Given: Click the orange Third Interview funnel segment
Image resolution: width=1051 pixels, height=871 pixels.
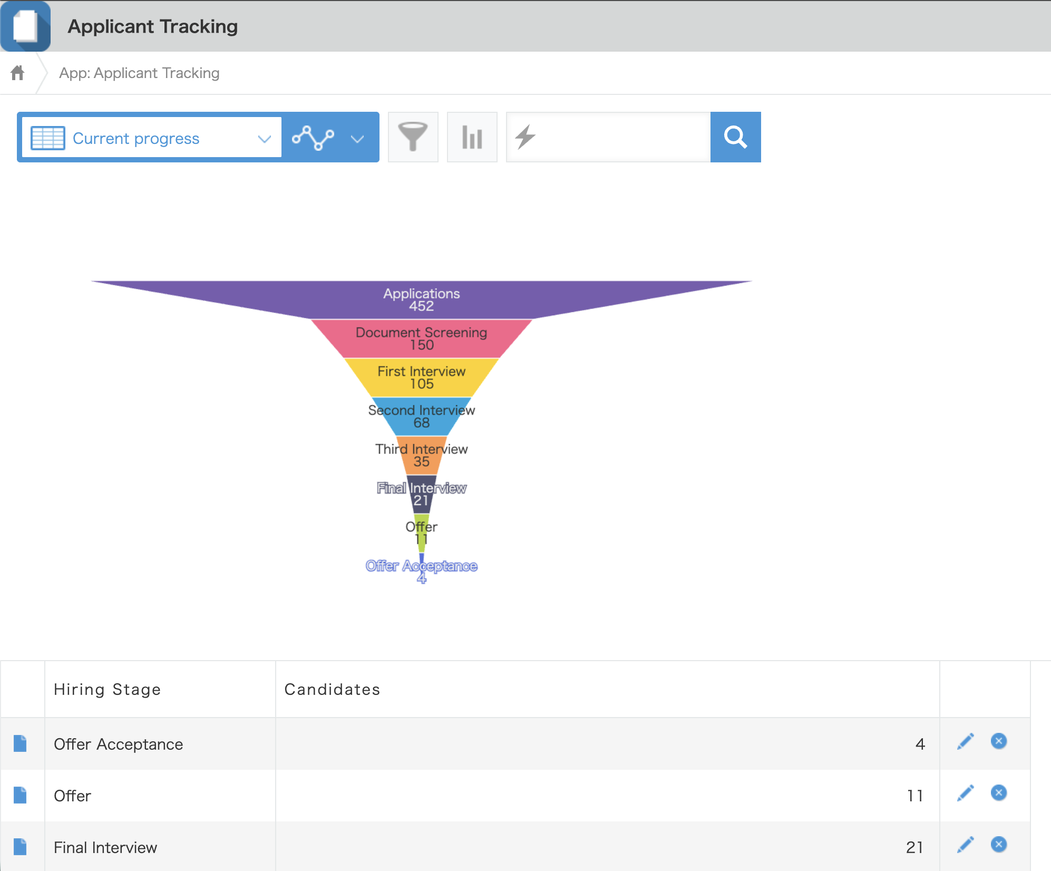Looking at the screenshot, I should pyautogui.click(x=422, y=456).
